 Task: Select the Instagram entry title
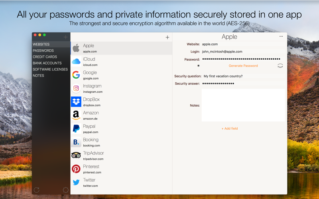tap(92, 86)
